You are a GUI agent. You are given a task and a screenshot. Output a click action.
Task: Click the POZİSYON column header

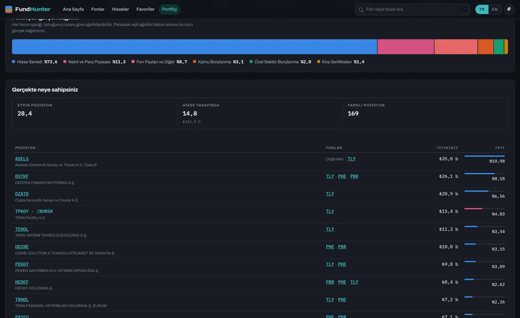coord(25,148)
